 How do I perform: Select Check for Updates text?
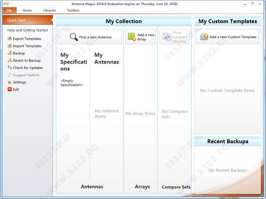28,68
